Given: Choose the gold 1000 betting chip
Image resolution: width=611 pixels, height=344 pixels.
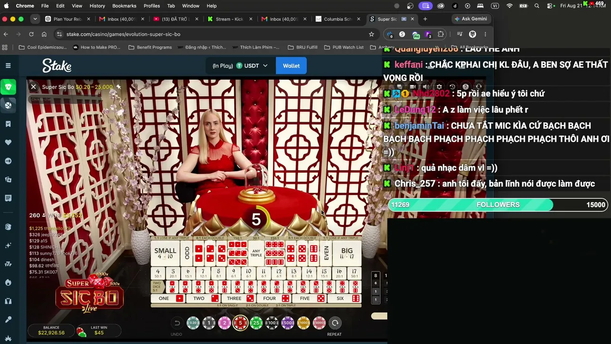Looking at the screenshot, I should coord(304,323).
